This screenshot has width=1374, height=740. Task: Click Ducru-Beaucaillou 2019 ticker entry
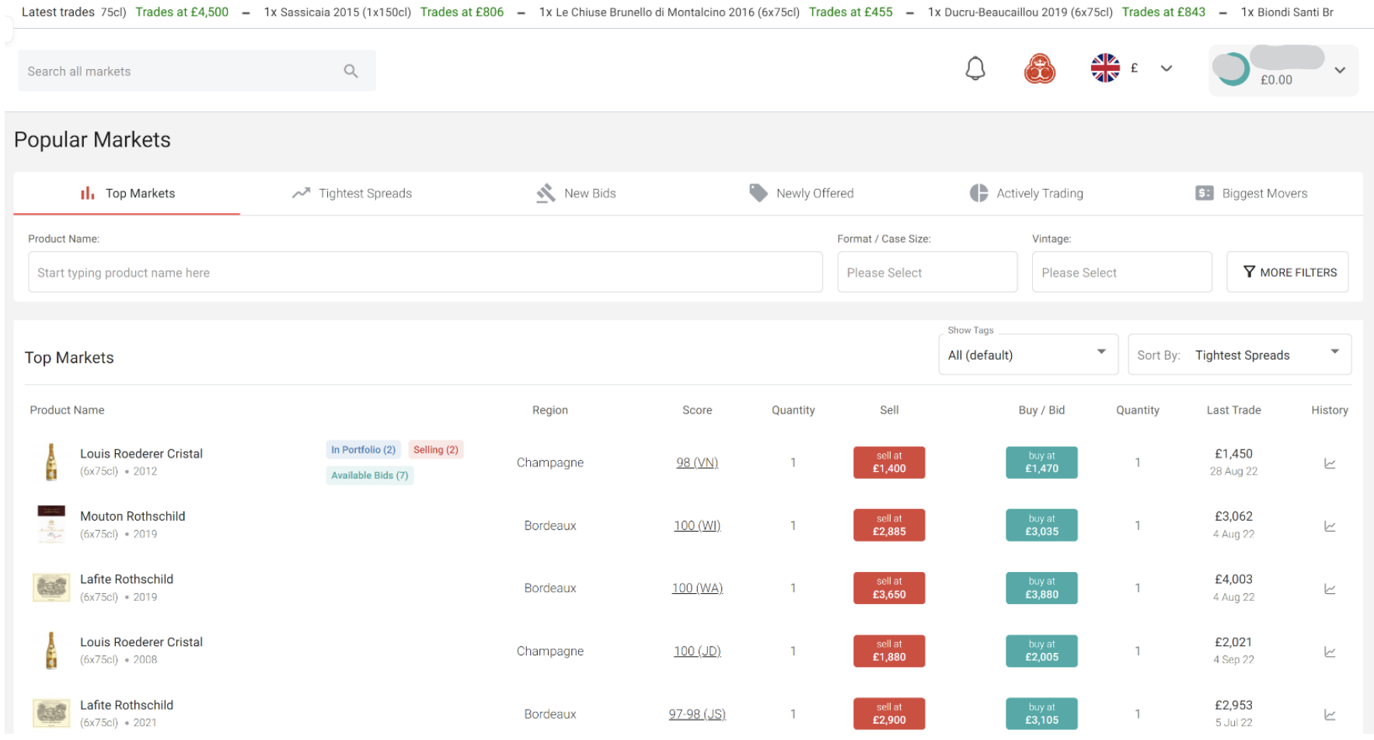coord(1020,12)
